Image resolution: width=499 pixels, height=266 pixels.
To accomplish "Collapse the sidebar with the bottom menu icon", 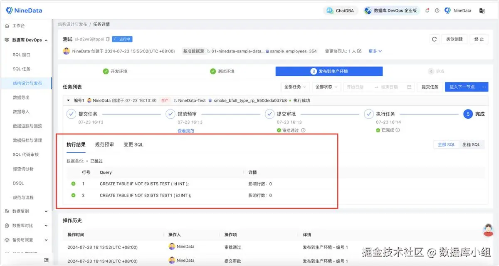I will (x=46, y=260).
